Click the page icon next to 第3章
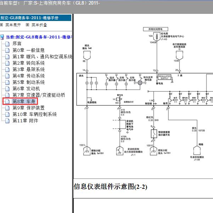213x213 pixels. (x=7, y=69)
